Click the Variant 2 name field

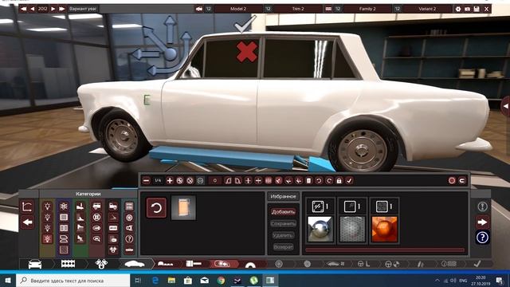tap(427, 9)
